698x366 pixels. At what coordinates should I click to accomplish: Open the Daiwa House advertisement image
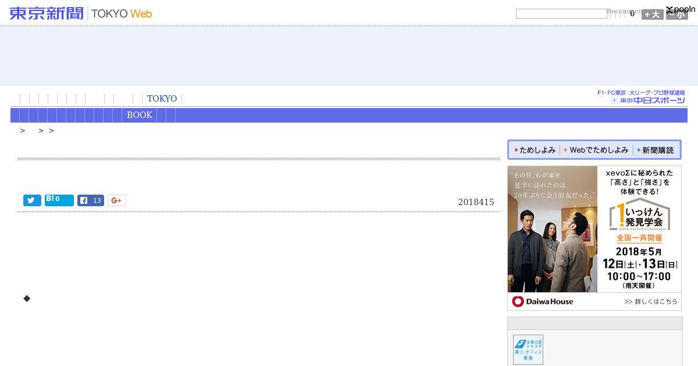[594, 238]
